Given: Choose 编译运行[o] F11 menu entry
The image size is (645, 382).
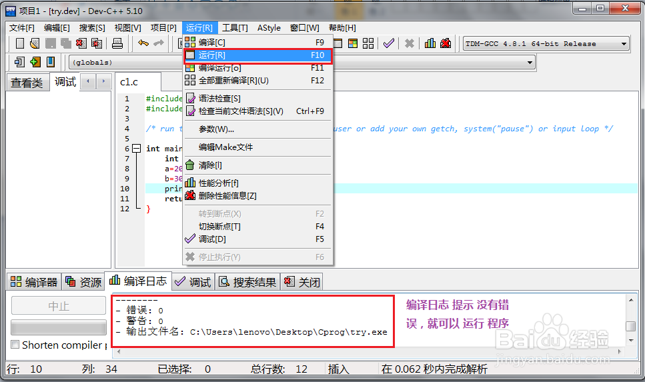Looking at the screenshot, I should point(258,68).
